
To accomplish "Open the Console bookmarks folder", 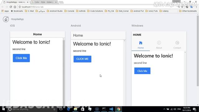I will [69, 11].
